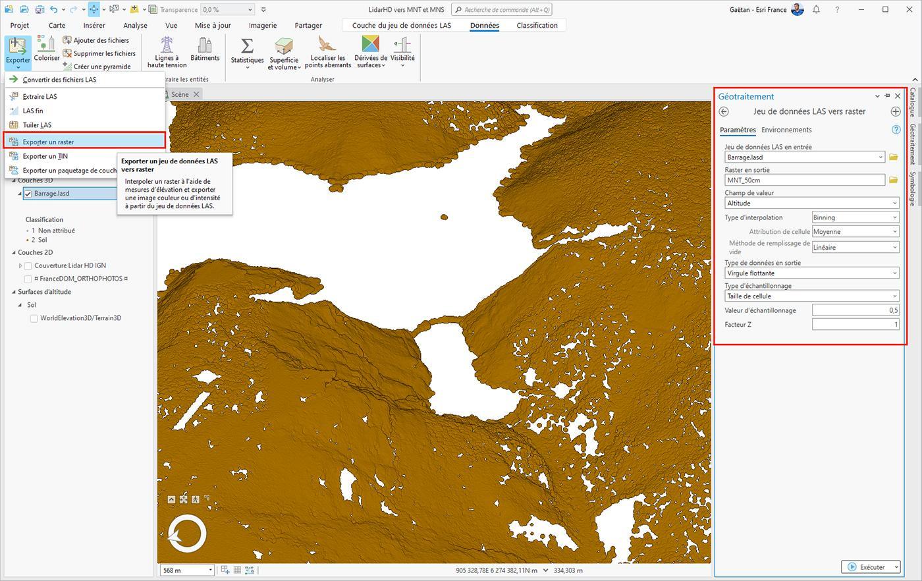Select Lignes à haute tension tool

point(167,52)
